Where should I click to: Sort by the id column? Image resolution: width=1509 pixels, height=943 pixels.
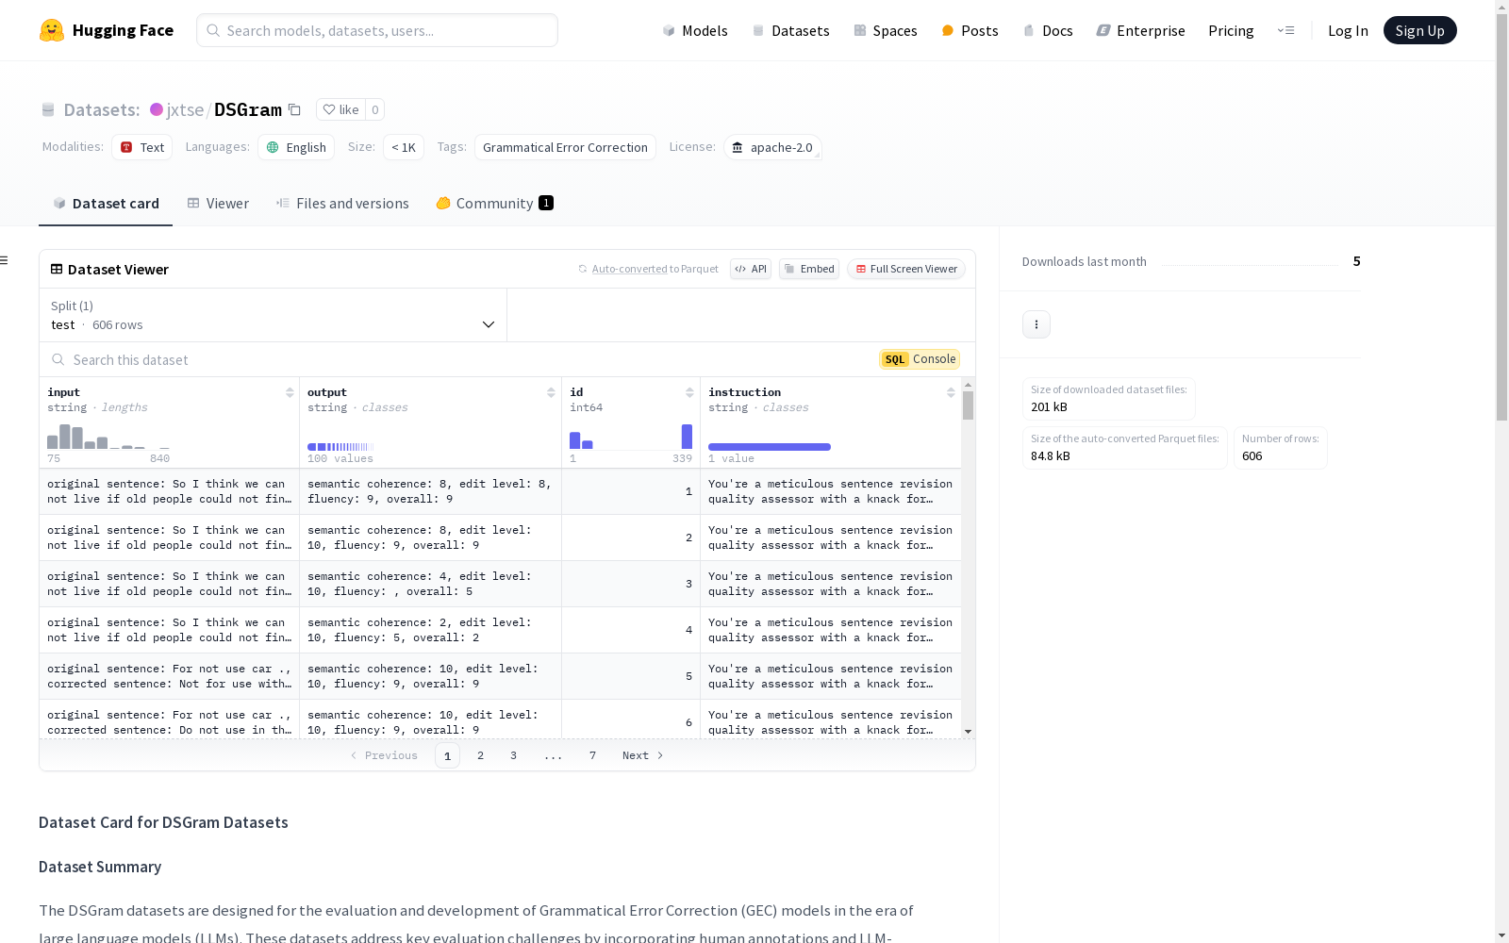coord(689,392)
